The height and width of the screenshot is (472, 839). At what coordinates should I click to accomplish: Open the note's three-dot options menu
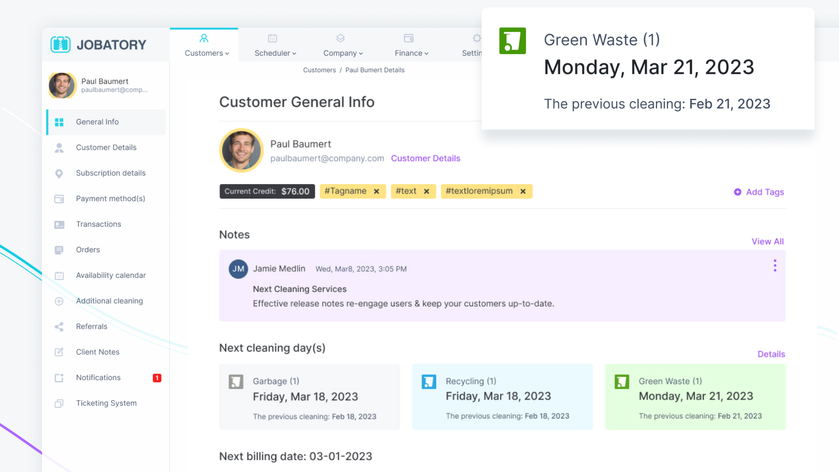tap(775, 265)
